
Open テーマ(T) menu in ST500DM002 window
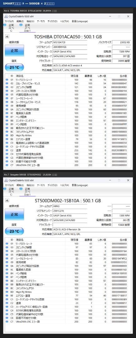(41, 185)
